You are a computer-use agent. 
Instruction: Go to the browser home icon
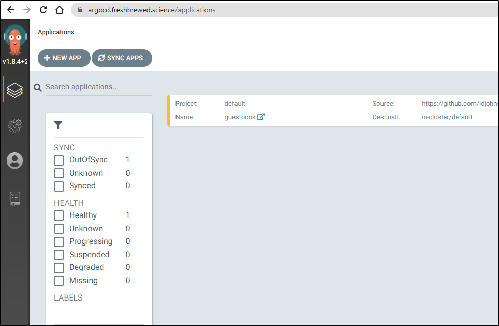pyautogui.click(x=60, y=10)
